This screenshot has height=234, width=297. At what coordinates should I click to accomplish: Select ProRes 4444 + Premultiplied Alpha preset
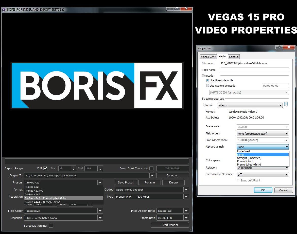[64, 198]
